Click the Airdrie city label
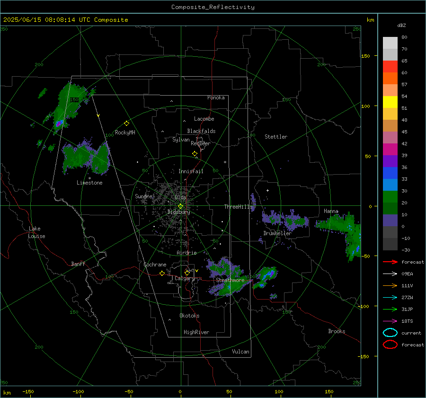This screenshot has width=426, height=398. 186,253
